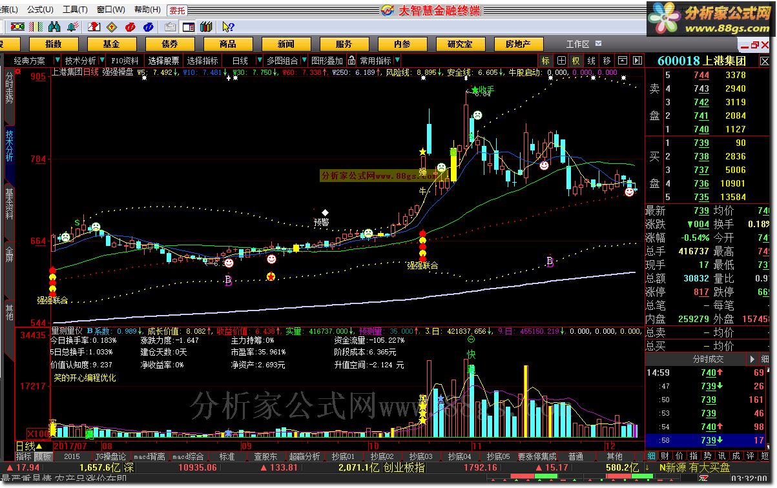777x488 pixels.
Task: Close the 600018 quote panel X box
Action: 765,60
